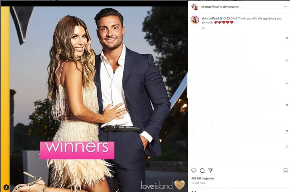Save the post with the bookmark icon
290x192 pixels.
pyautogui.click(x=285, y=170)
